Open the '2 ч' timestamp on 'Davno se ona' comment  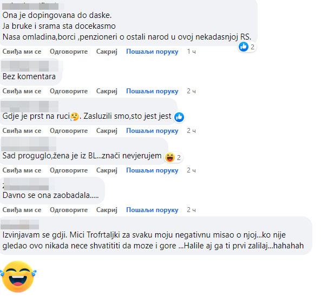click(x=192, y=210)
